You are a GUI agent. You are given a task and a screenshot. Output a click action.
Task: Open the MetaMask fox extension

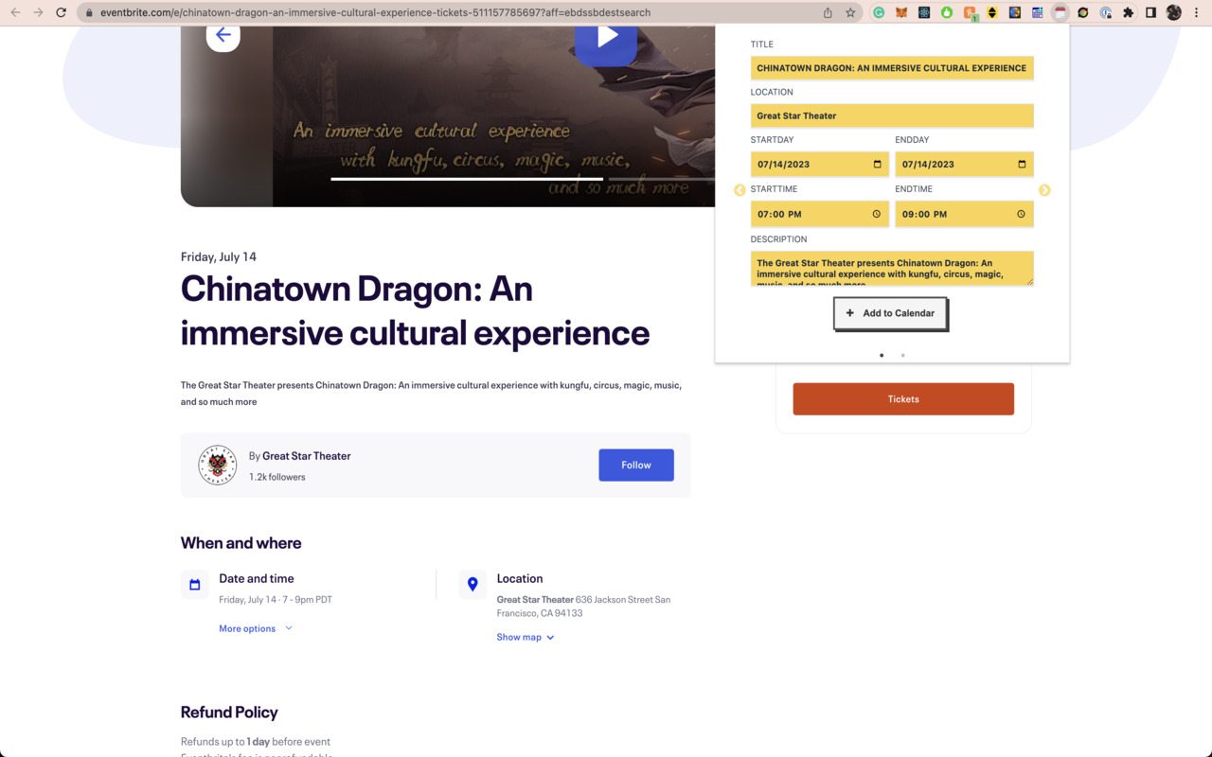tap(901, 12)
